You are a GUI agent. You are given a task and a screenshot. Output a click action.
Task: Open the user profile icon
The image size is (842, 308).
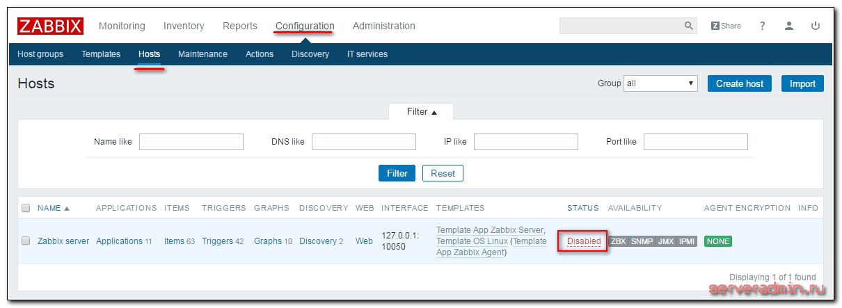pos(788,26)
